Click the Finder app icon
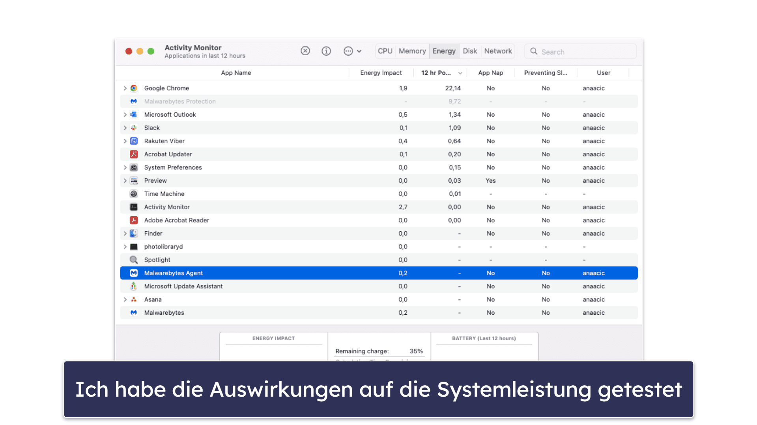Image resolution: width=757 pixels, height=425 pixels. tap(134, 234)
